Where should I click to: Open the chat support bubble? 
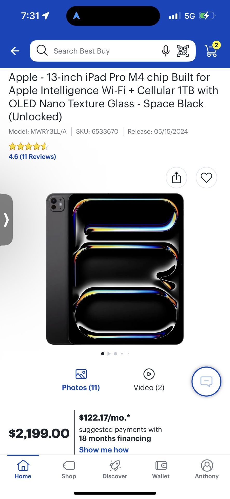point(206,381)
